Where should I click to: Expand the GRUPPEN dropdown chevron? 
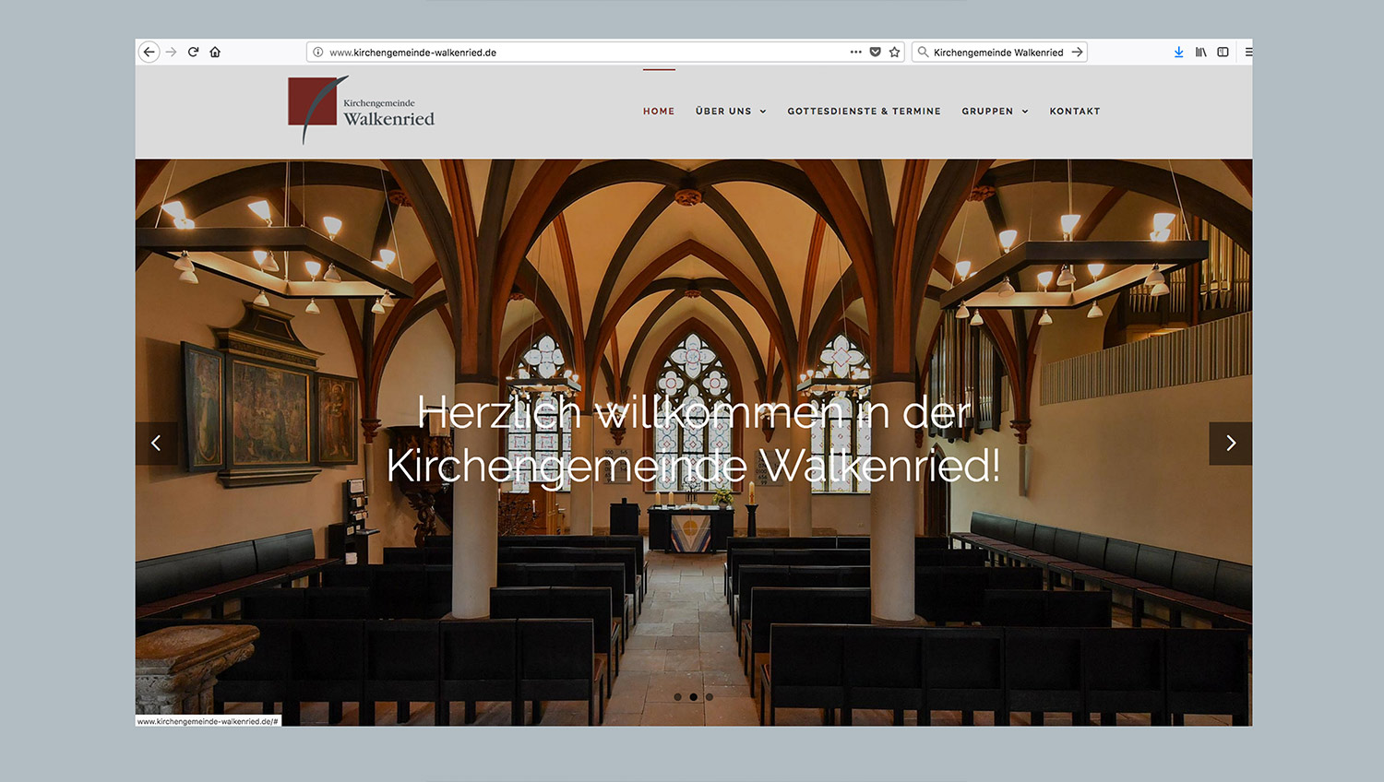pos(1025,112)
